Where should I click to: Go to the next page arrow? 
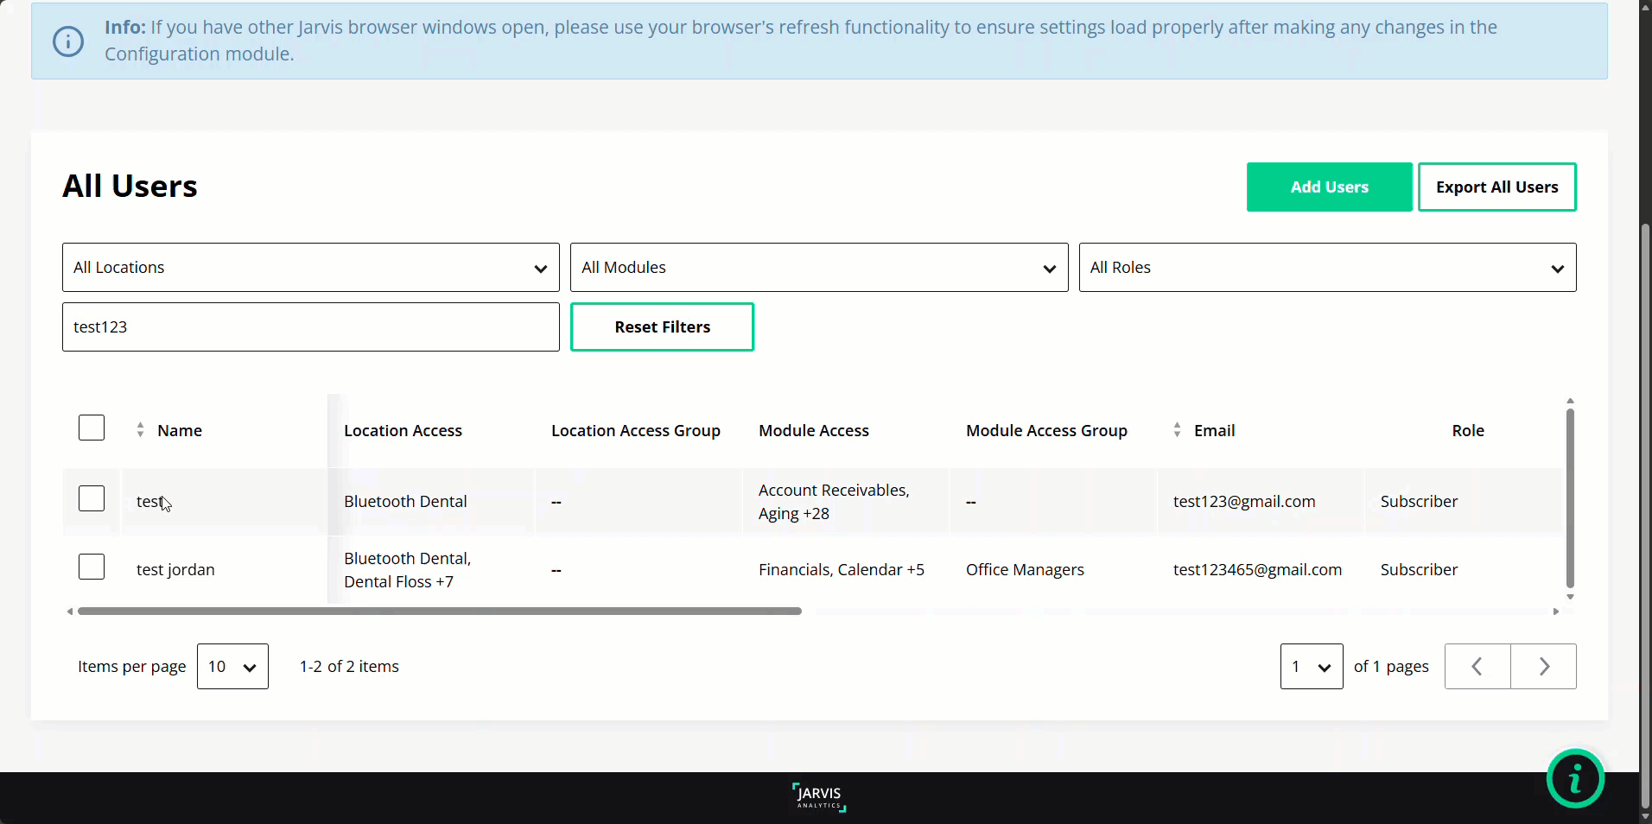[1543, 666]
